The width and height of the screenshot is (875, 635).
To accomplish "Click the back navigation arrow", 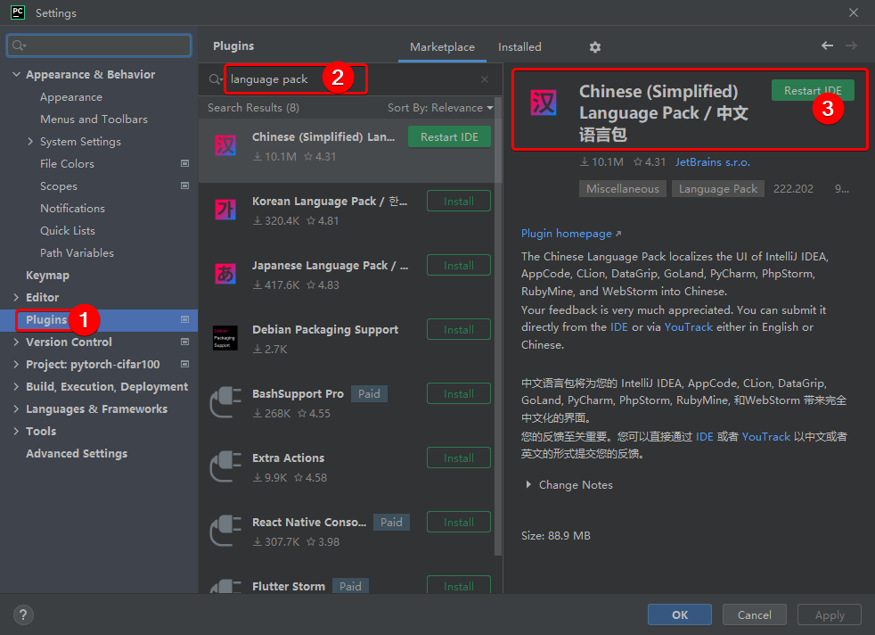I will (x=827, y=45).
